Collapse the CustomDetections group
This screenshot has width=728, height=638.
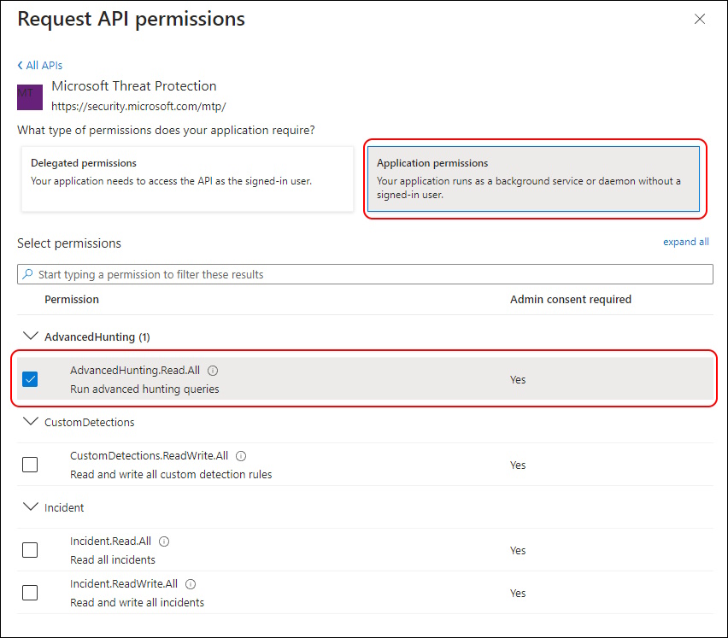[x=31, y=421]
